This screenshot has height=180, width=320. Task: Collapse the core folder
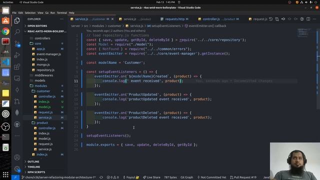37,43
